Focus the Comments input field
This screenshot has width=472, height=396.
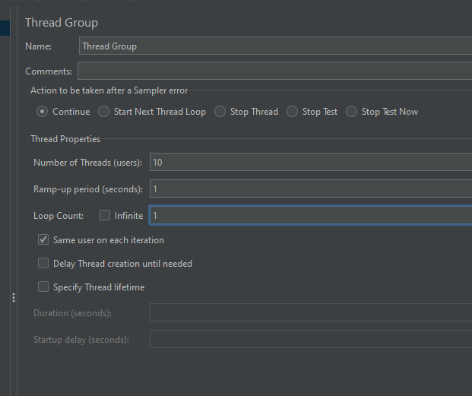tap(275, 71)
